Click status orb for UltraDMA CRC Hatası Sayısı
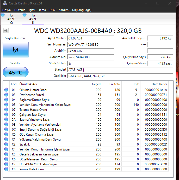 (6, 164)
